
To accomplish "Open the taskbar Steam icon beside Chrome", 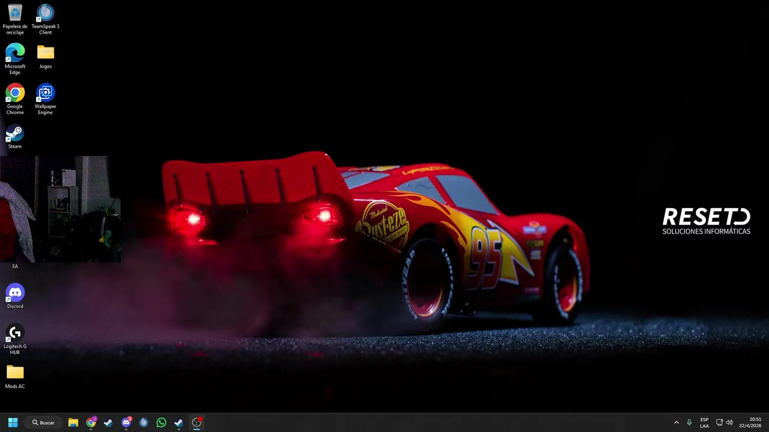I will tap(108, 422).
